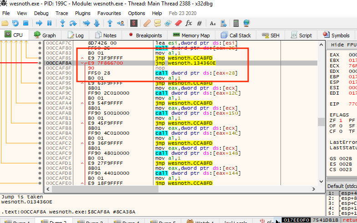Screen dimensions: 357x223
Task: Switch to the SEH tab
Action: (270, 35)
